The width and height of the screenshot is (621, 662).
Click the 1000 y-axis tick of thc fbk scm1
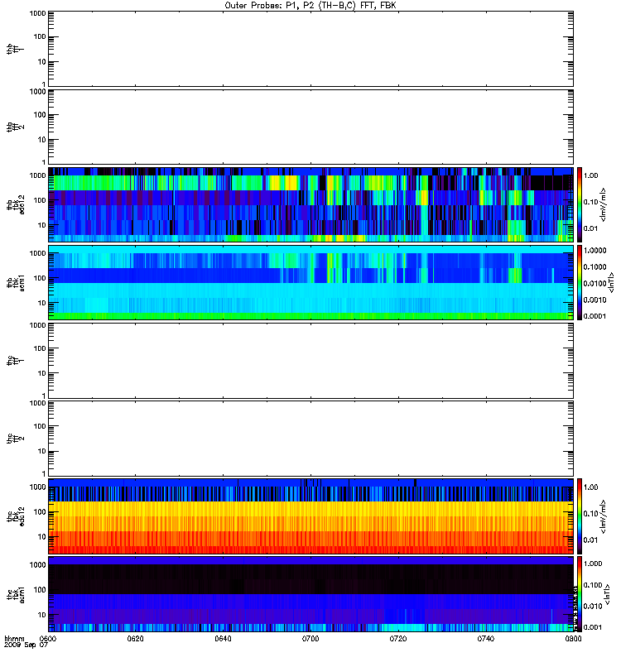tap(37, 565)
